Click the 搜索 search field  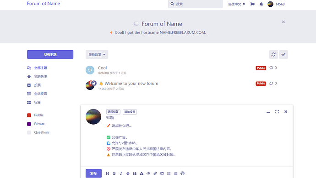(x=195, y=4)
